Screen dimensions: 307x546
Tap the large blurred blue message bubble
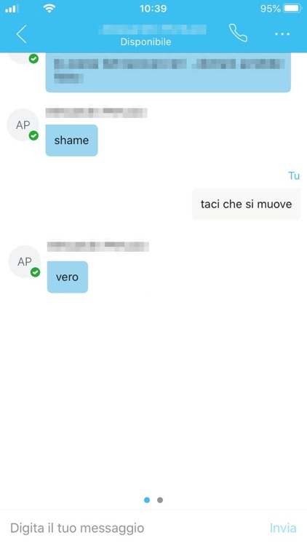pos(168,72)
